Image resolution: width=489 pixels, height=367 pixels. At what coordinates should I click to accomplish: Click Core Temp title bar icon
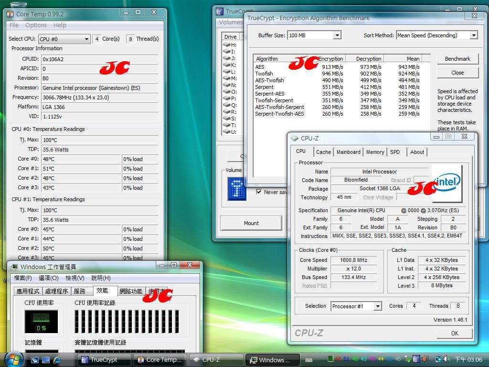pyautogui.click(x=11, y=14)
